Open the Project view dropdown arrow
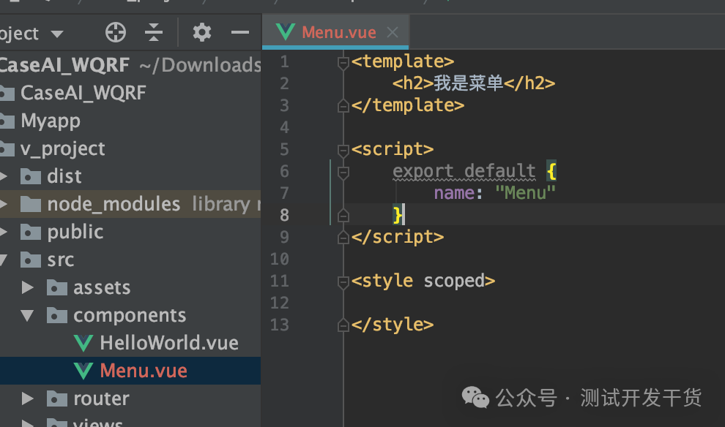725x427 pixels. (57, 34)
